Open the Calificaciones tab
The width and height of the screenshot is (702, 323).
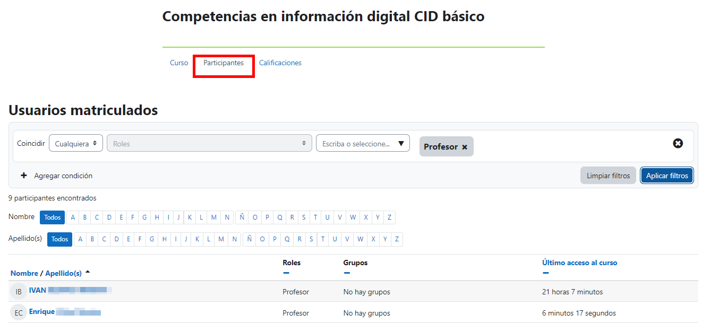click(x=280, y=63)
